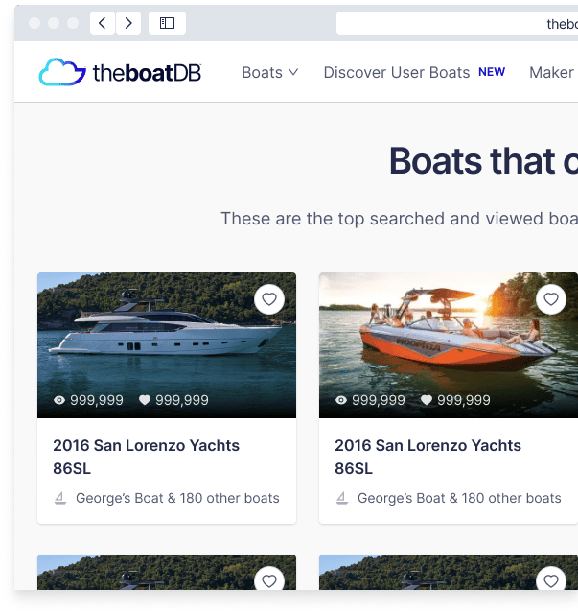Click sailboat icon on first card
The width and height of the screenshot is (578, 614).
[x=60, y=498]
